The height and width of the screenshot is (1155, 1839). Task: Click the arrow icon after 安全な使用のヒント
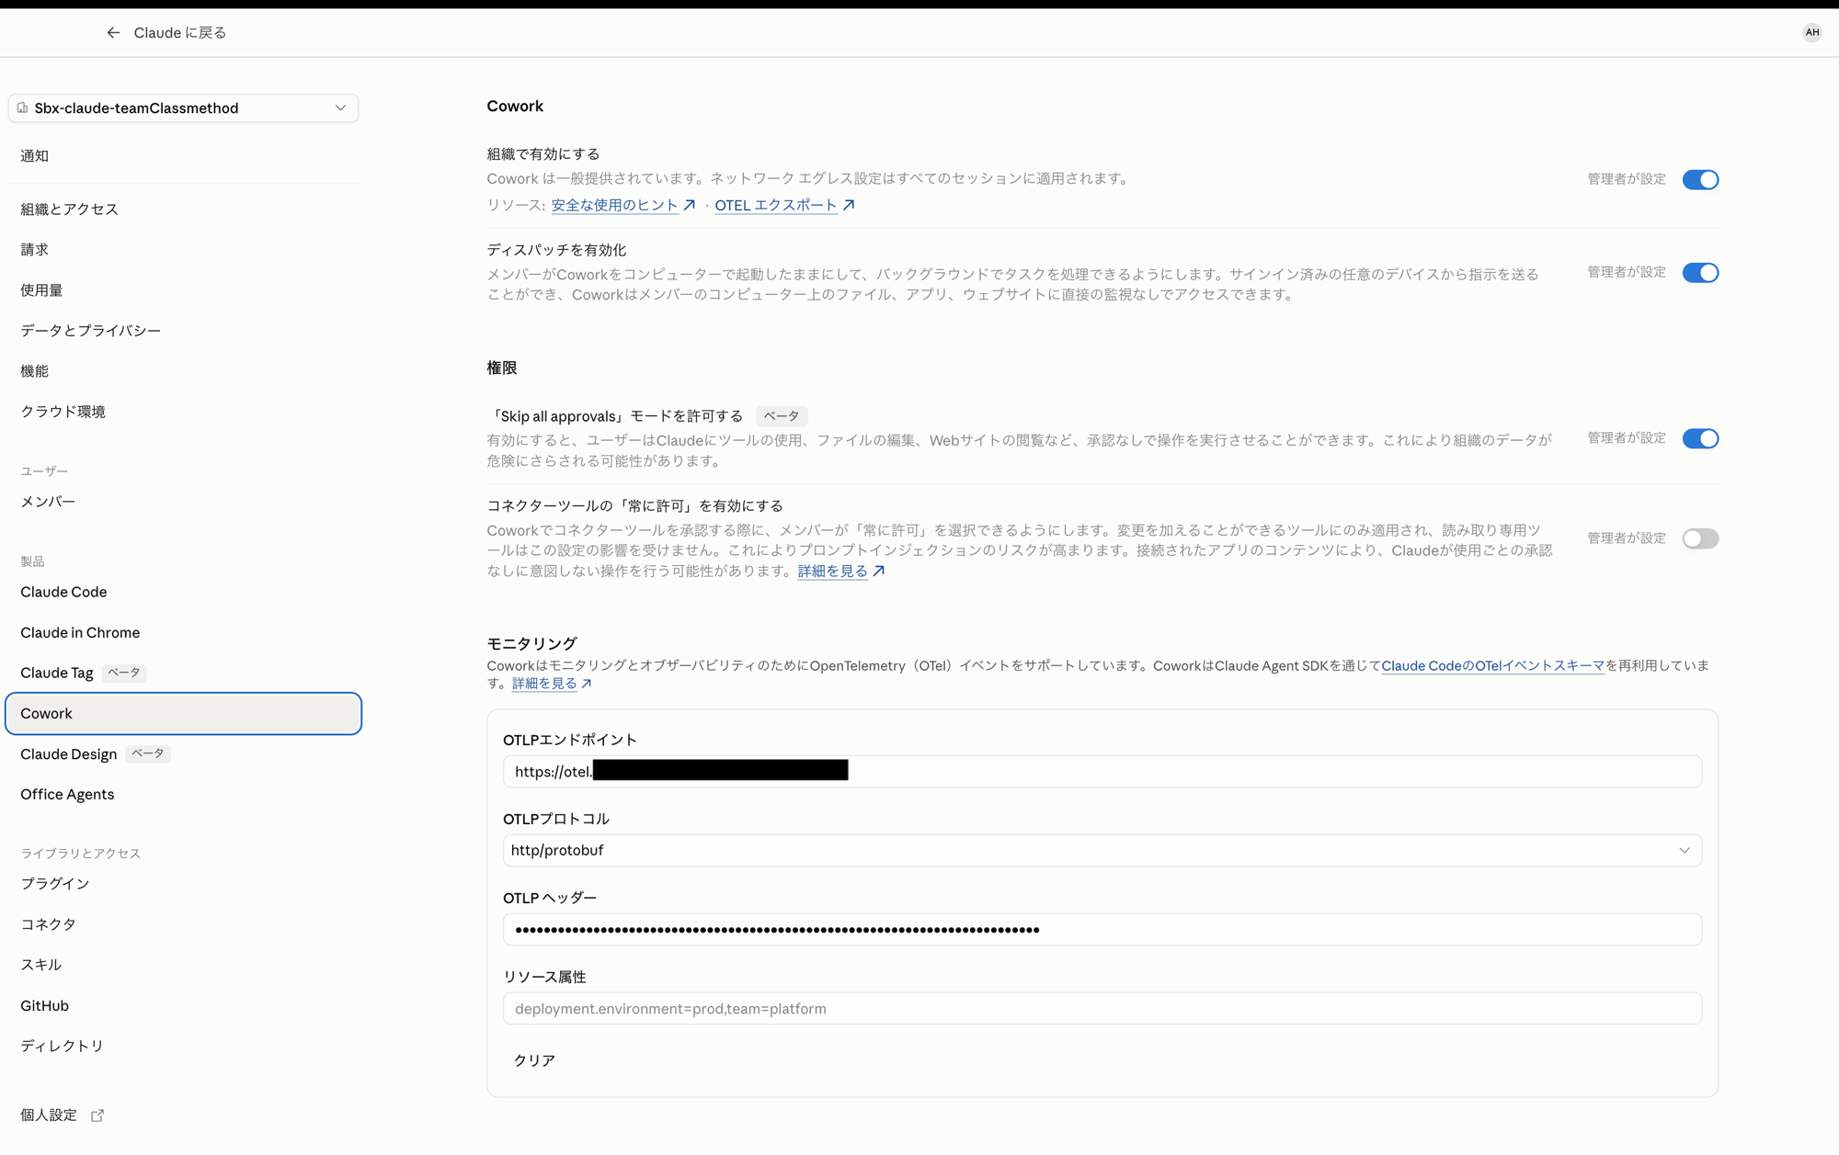tap(690, 205)
